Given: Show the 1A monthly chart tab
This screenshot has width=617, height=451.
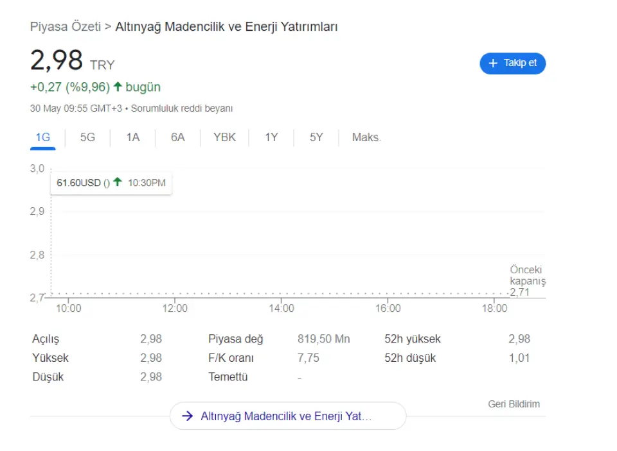Looking at the screenshot, I should tap(132, 137).
